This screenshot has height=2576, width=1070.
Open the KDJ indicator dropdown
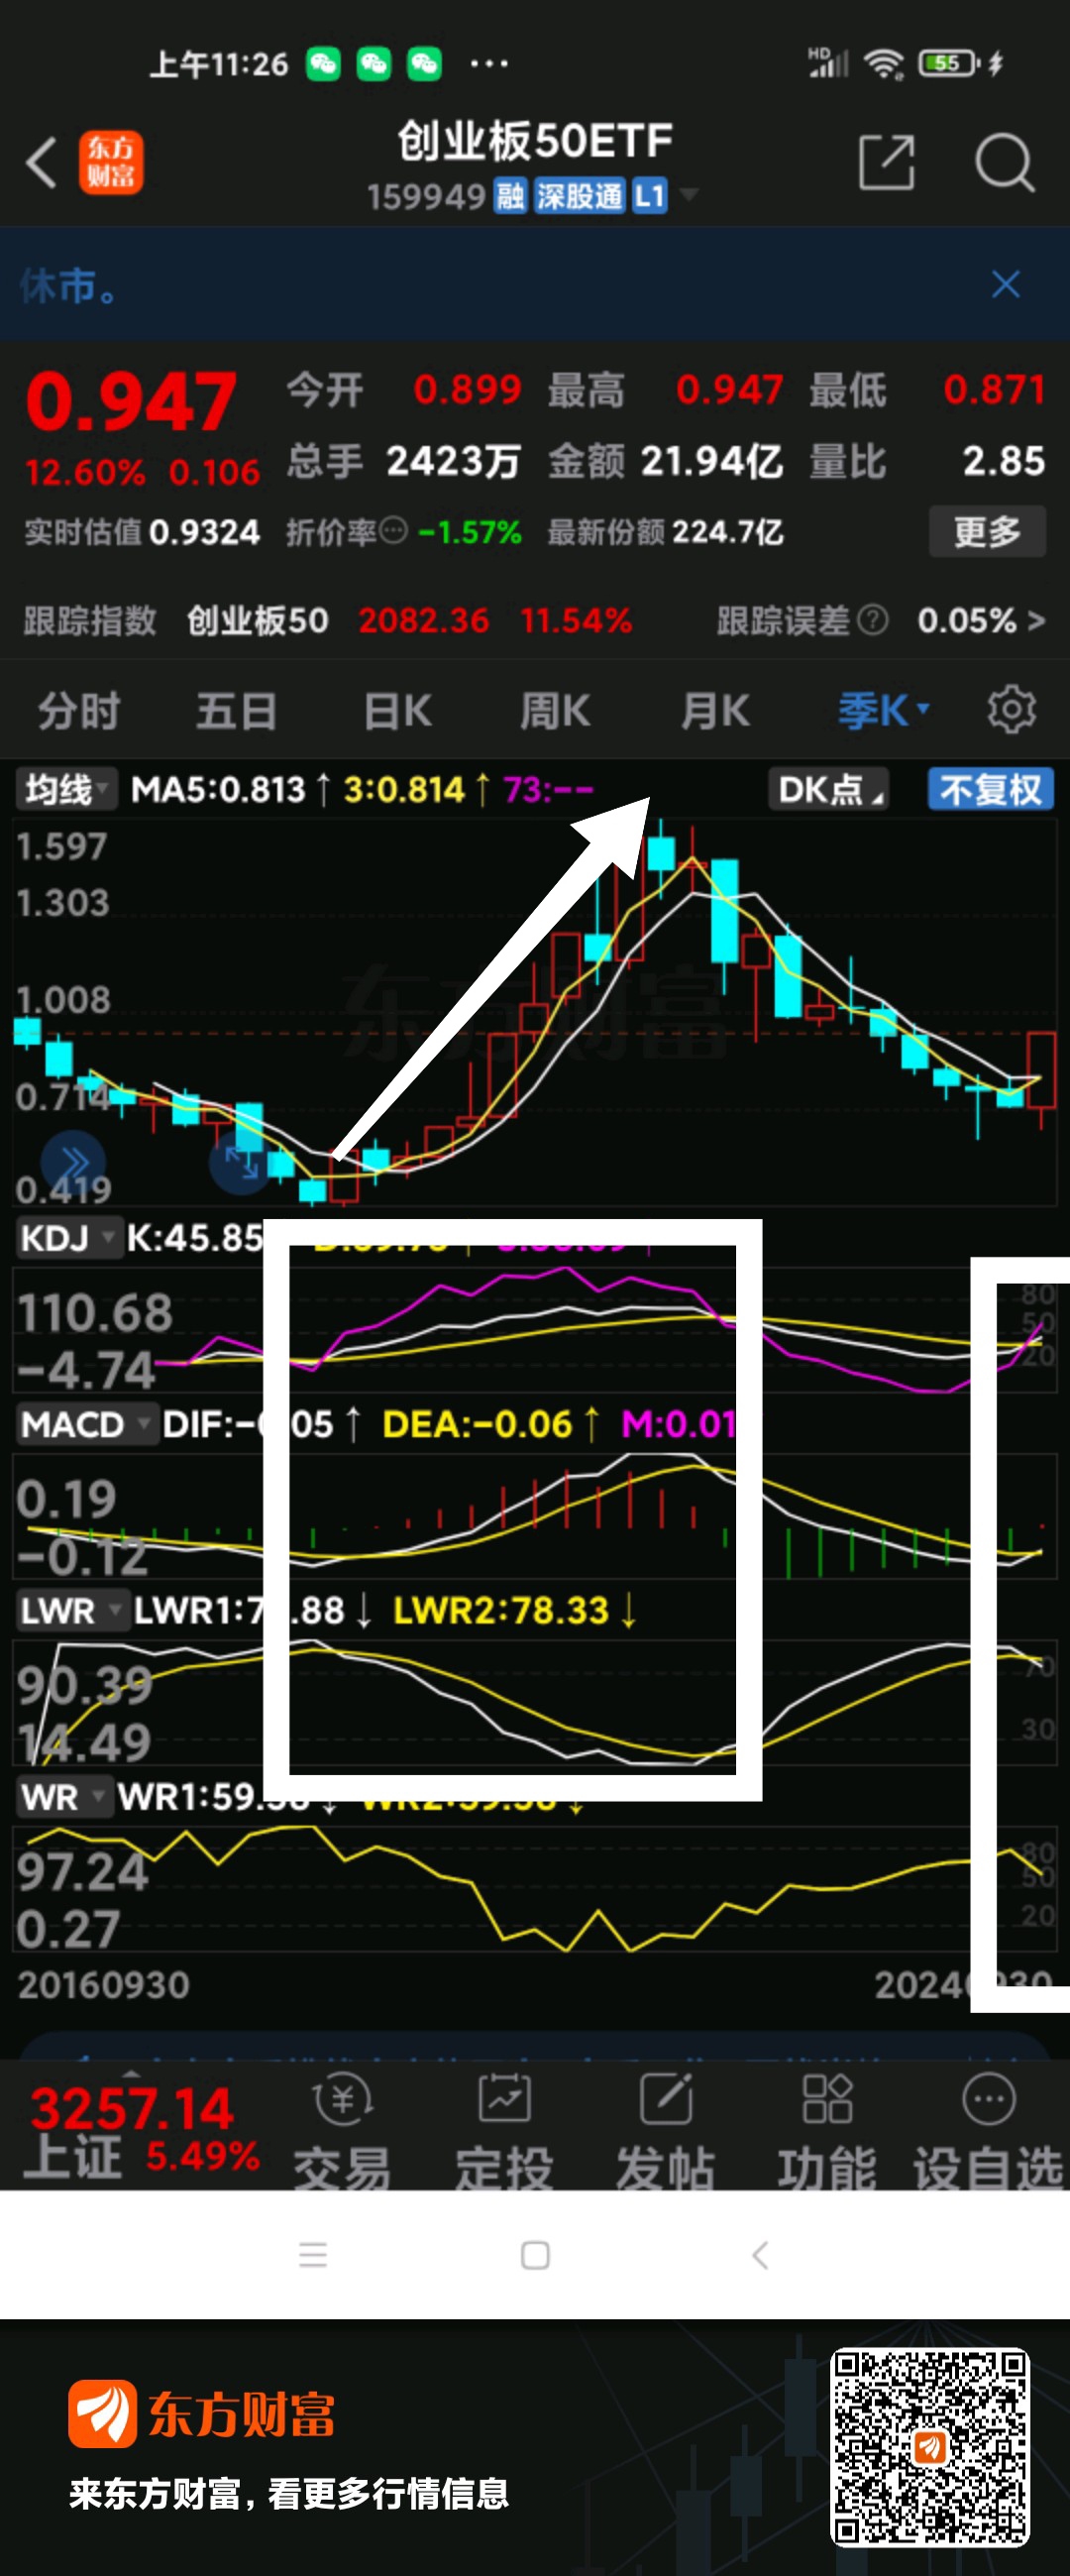(x=68, y=1238)
